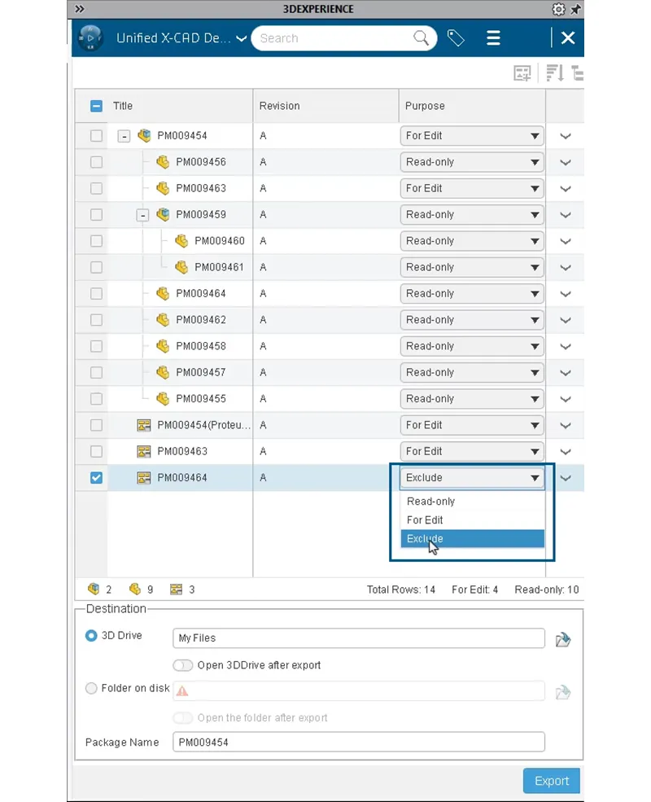Choose For Edit from the open dropdown list

[x=425, y=520]
